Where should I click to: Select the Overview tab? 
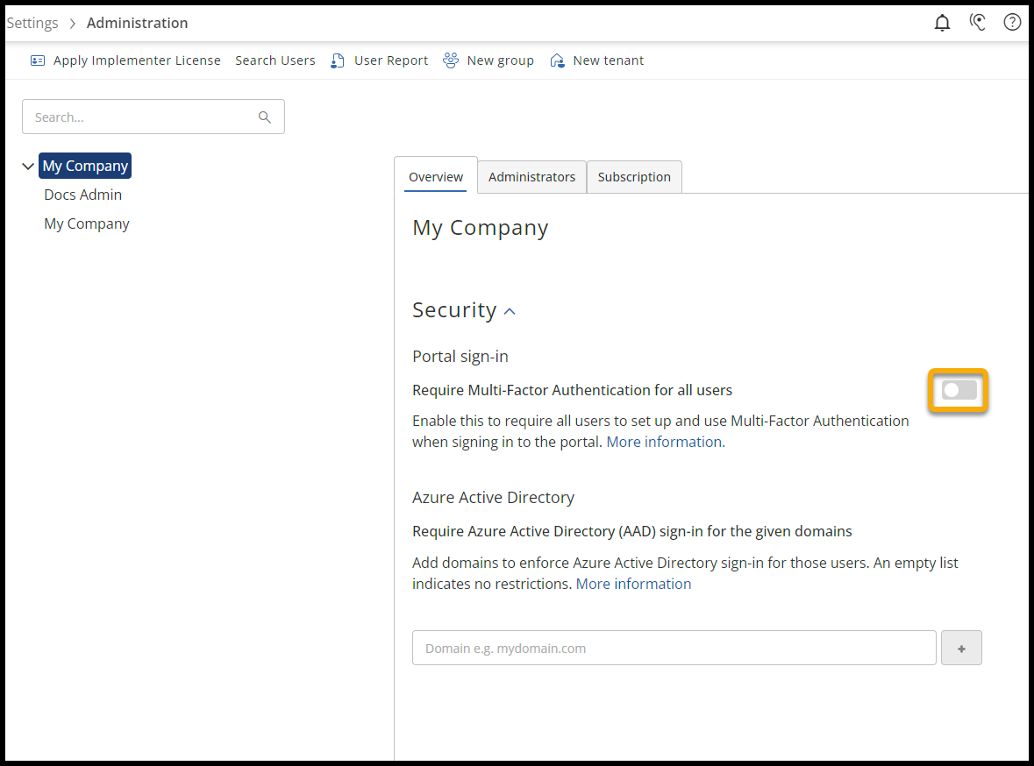tap(436, 177)
